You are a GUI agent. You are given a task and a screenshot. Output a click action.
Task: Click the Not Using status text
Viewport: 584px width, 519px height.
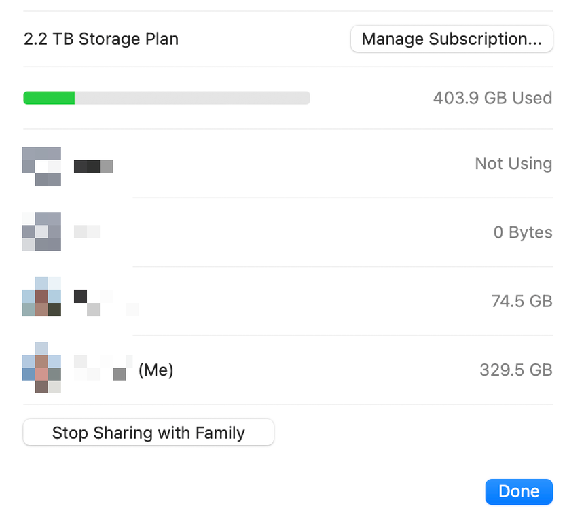pos(513,164)
